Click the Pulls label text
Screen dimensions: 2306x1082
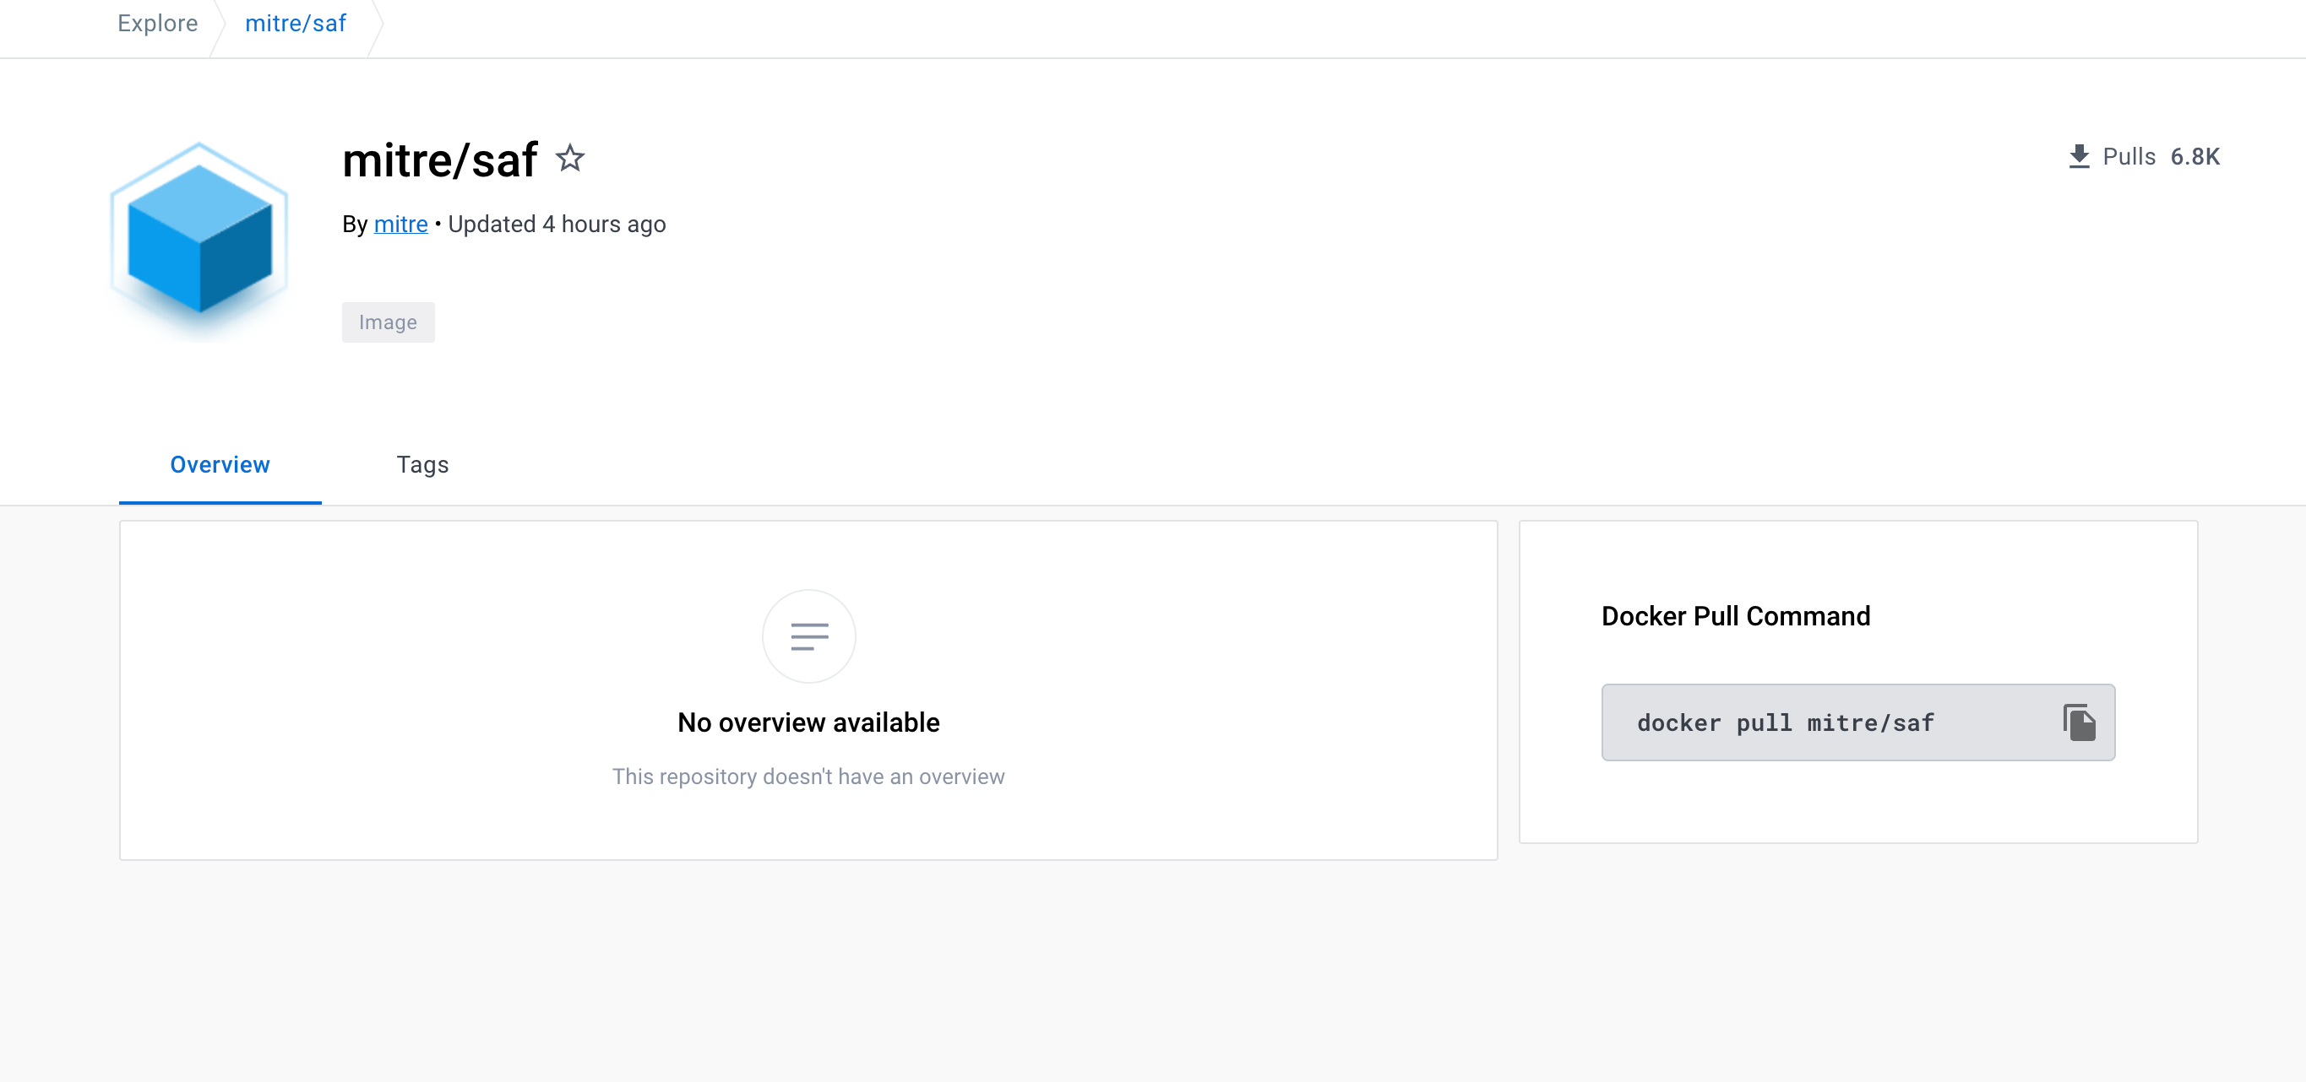pyautogui.click(x=2128, y=156)
